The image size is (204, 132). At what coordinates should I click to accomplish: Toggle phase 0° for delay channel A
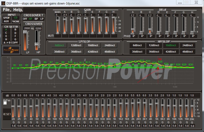point(134,36)
